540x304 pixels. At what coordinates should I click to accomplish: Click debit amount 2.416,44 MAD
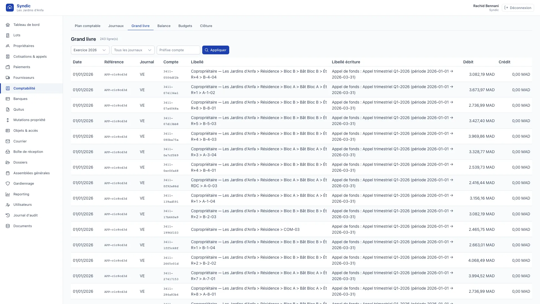click(x=482, y=183)
